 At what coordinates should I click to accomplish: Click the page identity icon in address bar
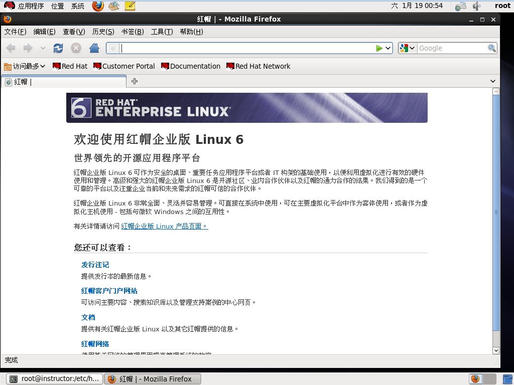coord(113,49)
